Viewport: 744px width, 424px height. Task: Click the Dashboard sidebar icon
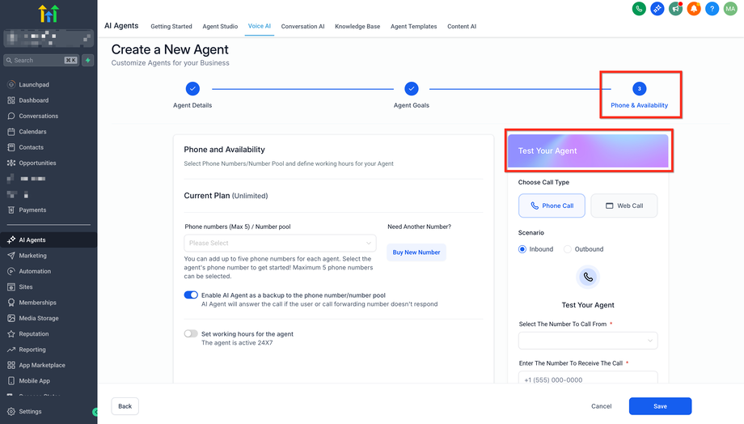coord(11,100)
